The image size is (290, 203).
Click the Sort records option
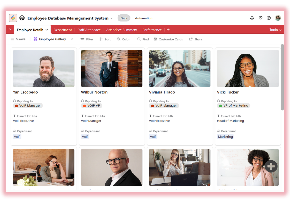pyautogui.click(x=105, y=39)
